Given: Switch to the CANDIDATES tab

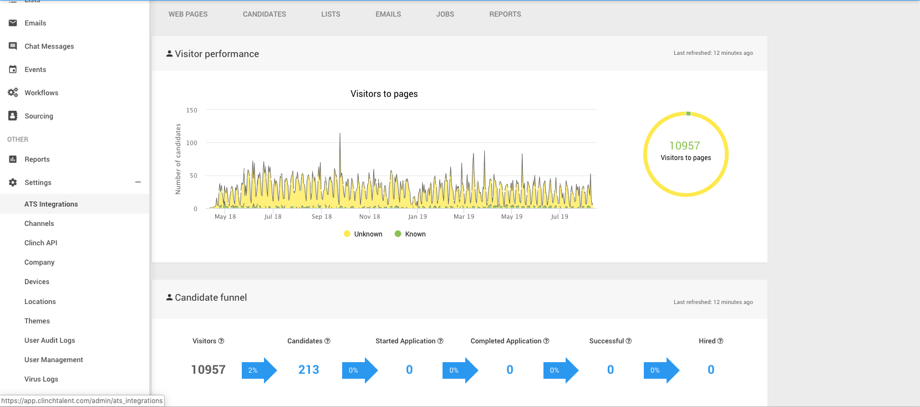Looking at the screenshot, I should (x=265, y=14).
